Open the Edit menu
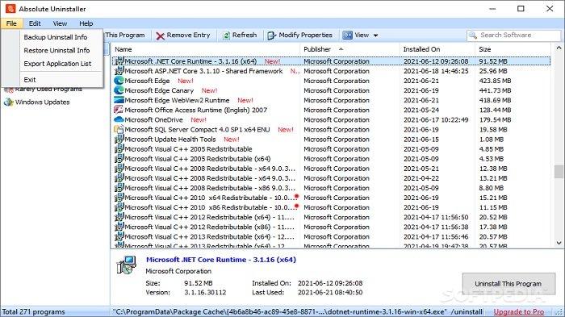565x317 pixels. 35,23
